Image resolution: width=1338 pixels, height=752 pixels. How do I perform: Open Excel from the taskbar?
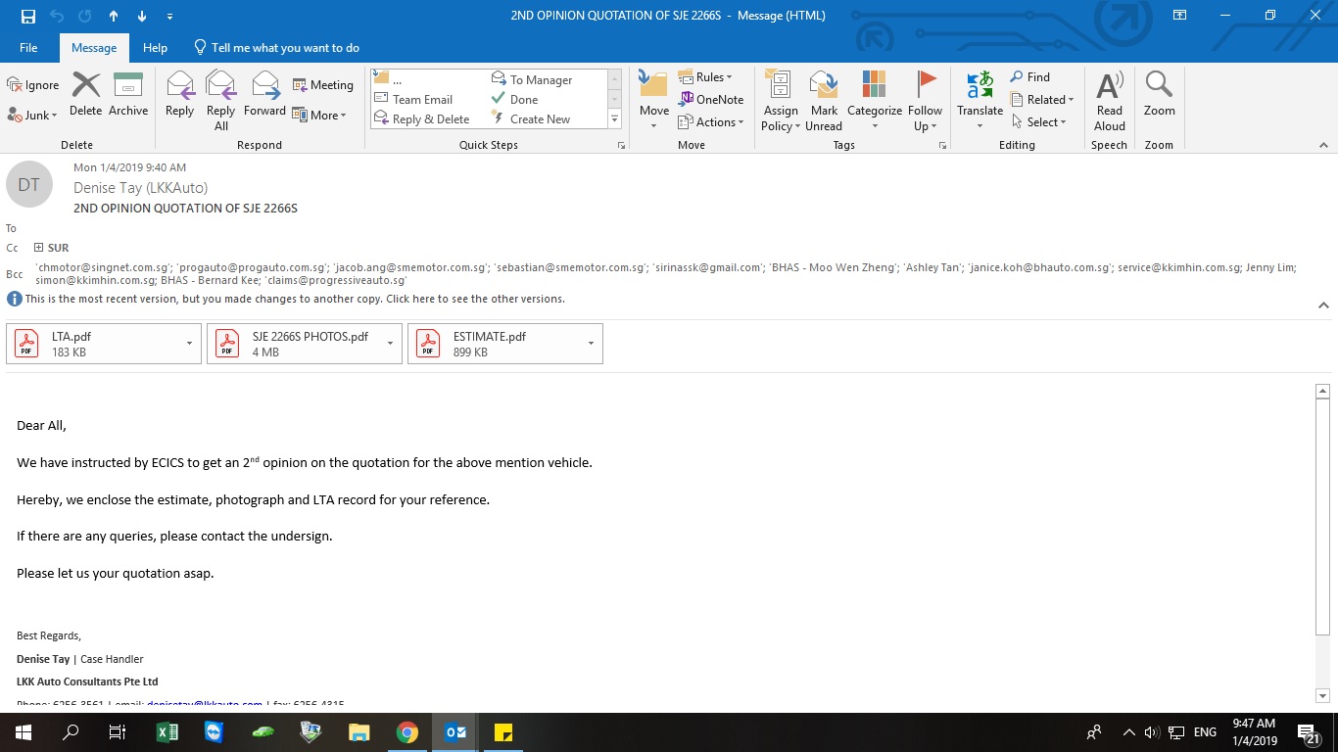[167, 732]
